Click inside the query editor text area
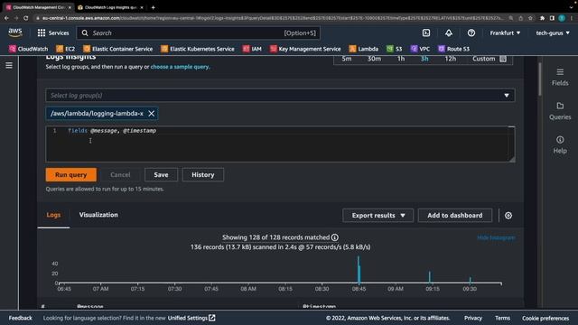The width and height of the screenshot is (578, 325). point(280,144)
